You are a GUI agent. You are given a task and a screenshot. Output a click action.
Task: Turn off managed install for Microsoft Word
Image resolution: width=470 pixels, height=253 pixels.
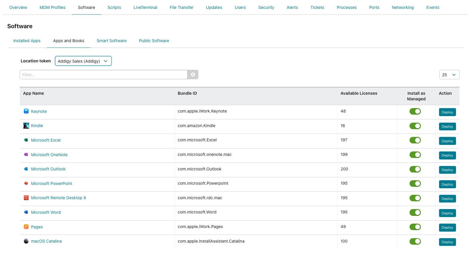coord(415,213)
